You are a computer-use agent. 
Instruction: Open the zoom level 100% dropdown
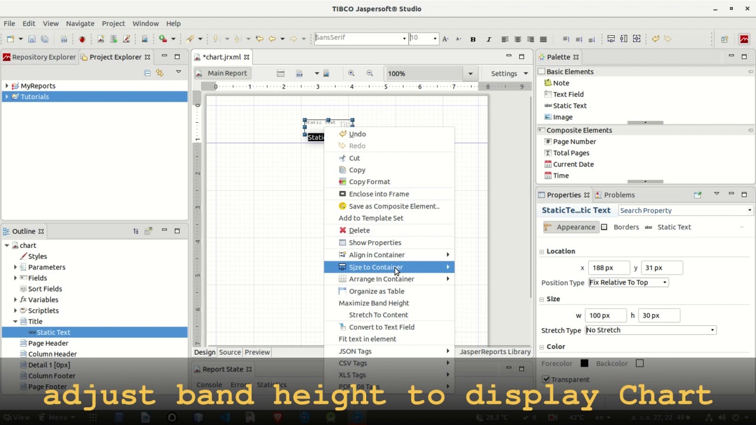(x=470, y=74)
